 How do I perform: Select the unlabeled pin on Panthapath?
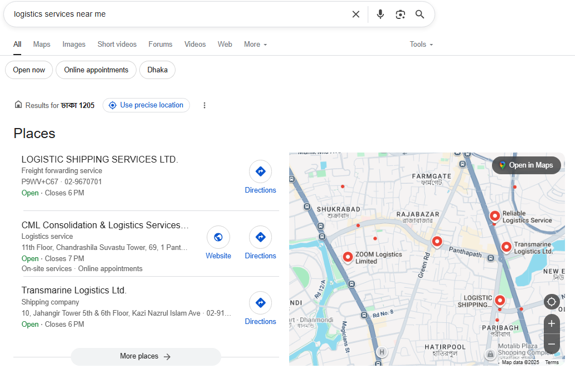(437, 242)
